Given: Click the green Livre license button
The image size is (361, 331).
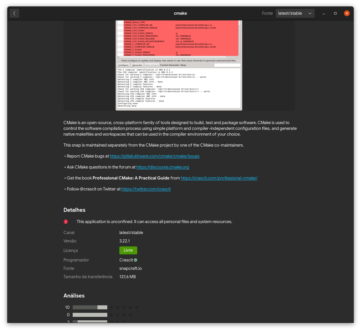Looking at the screenshot, I should [128, 250].
